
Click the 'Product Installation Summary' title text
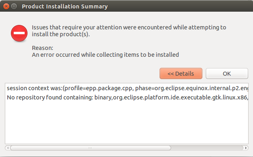65,6
